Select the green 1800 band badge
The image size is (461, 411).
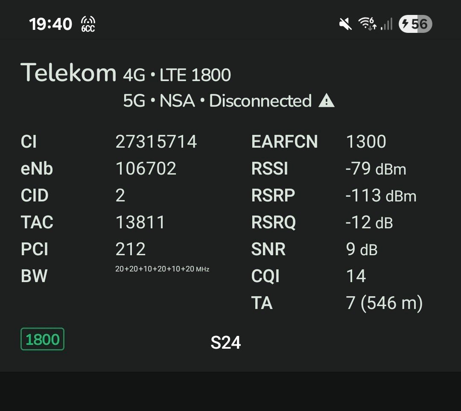pyautogui.click(x=42, y=339)
